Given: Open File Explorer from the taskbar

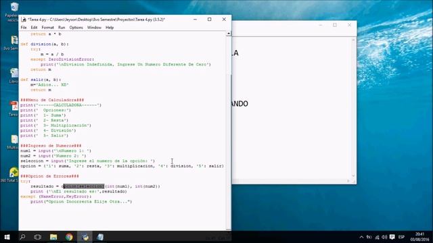Looking at the screenshot, I should pos(53,237).
